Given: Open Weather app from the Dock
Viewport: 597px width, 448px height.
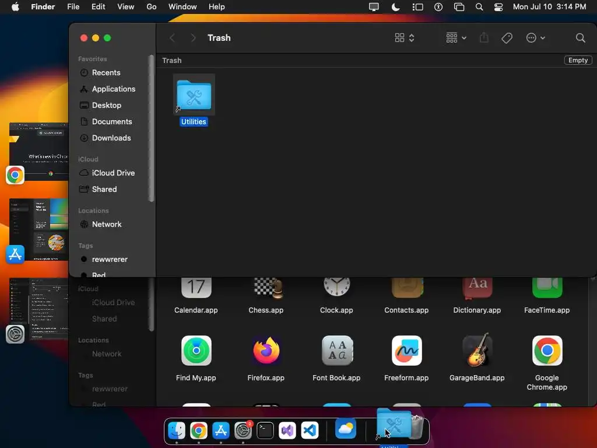Looking at the screenshot, I should click(x=346, y=429).
